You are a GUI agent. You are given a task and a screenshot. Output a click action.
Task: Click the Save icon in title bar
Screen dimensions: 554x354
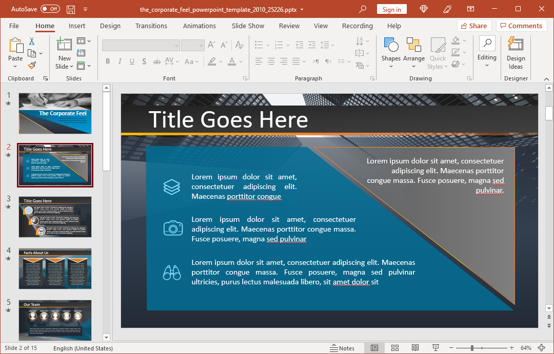71,9
